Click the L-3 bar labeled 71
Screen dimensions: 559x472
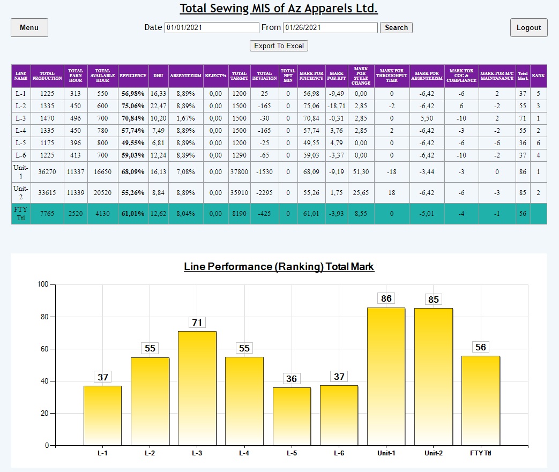[x=197, y=388]
